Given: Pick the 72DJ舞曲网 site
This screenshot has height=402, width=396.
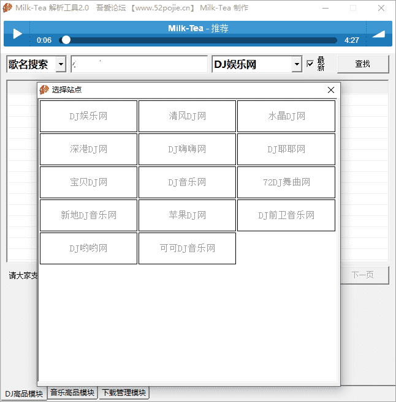Looking at the screenshot, I should 286,182.
